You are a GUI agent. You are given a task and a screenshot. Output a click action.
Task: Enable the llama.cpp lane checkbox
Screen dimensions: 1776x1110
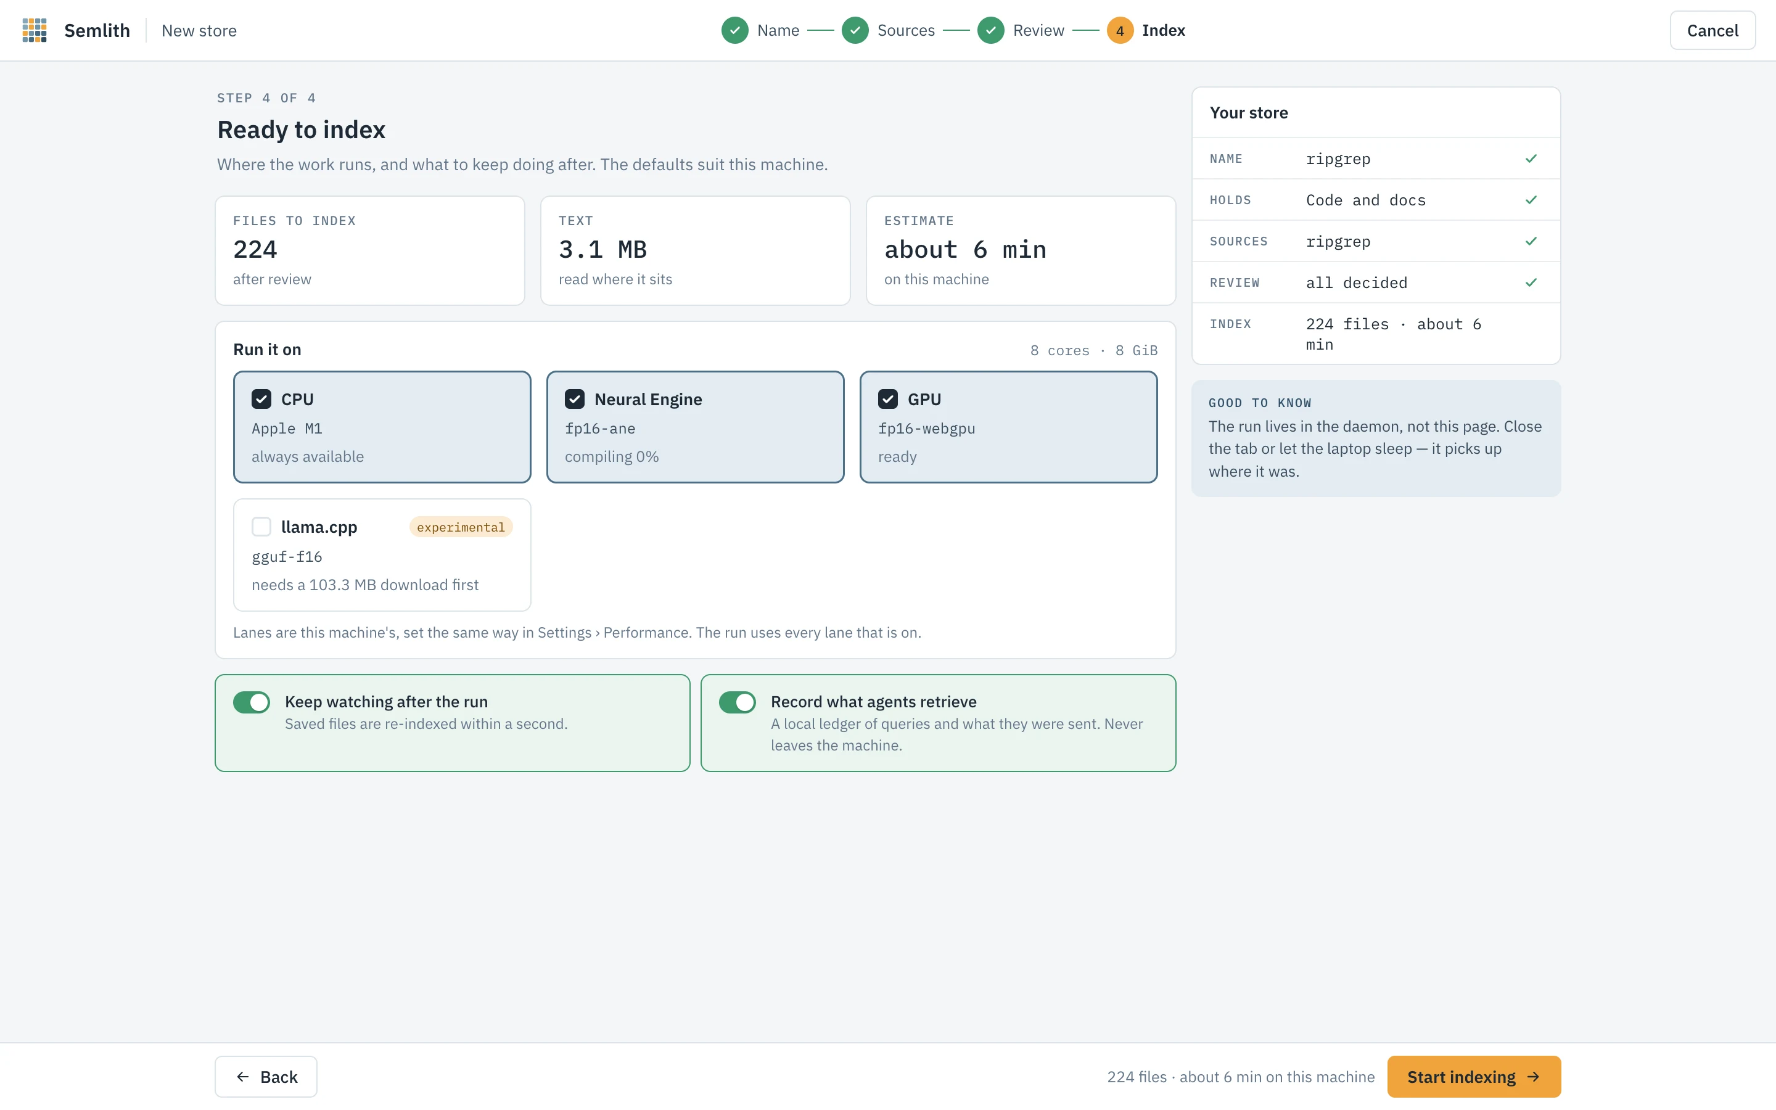pyautogui.click(x=261, y=527)
